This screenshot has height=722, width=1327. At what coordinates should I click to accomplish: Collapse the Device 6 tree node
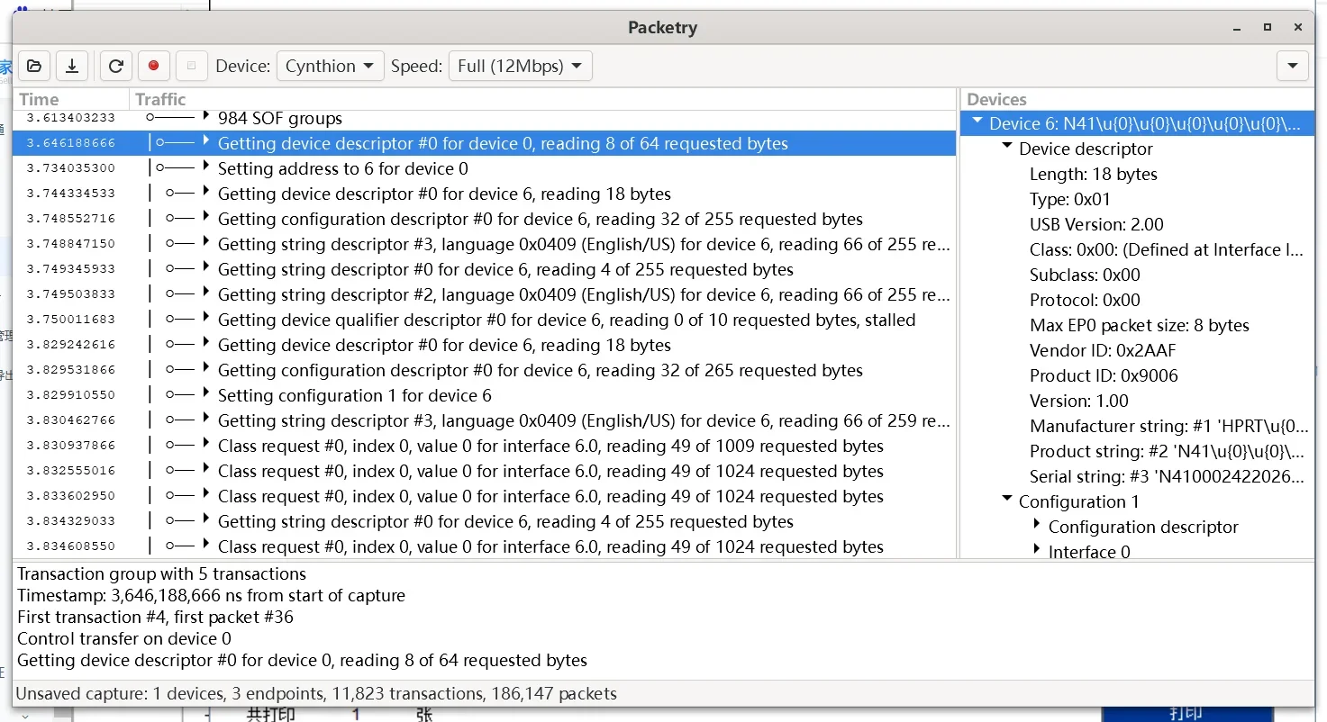[x=977, y=123]
